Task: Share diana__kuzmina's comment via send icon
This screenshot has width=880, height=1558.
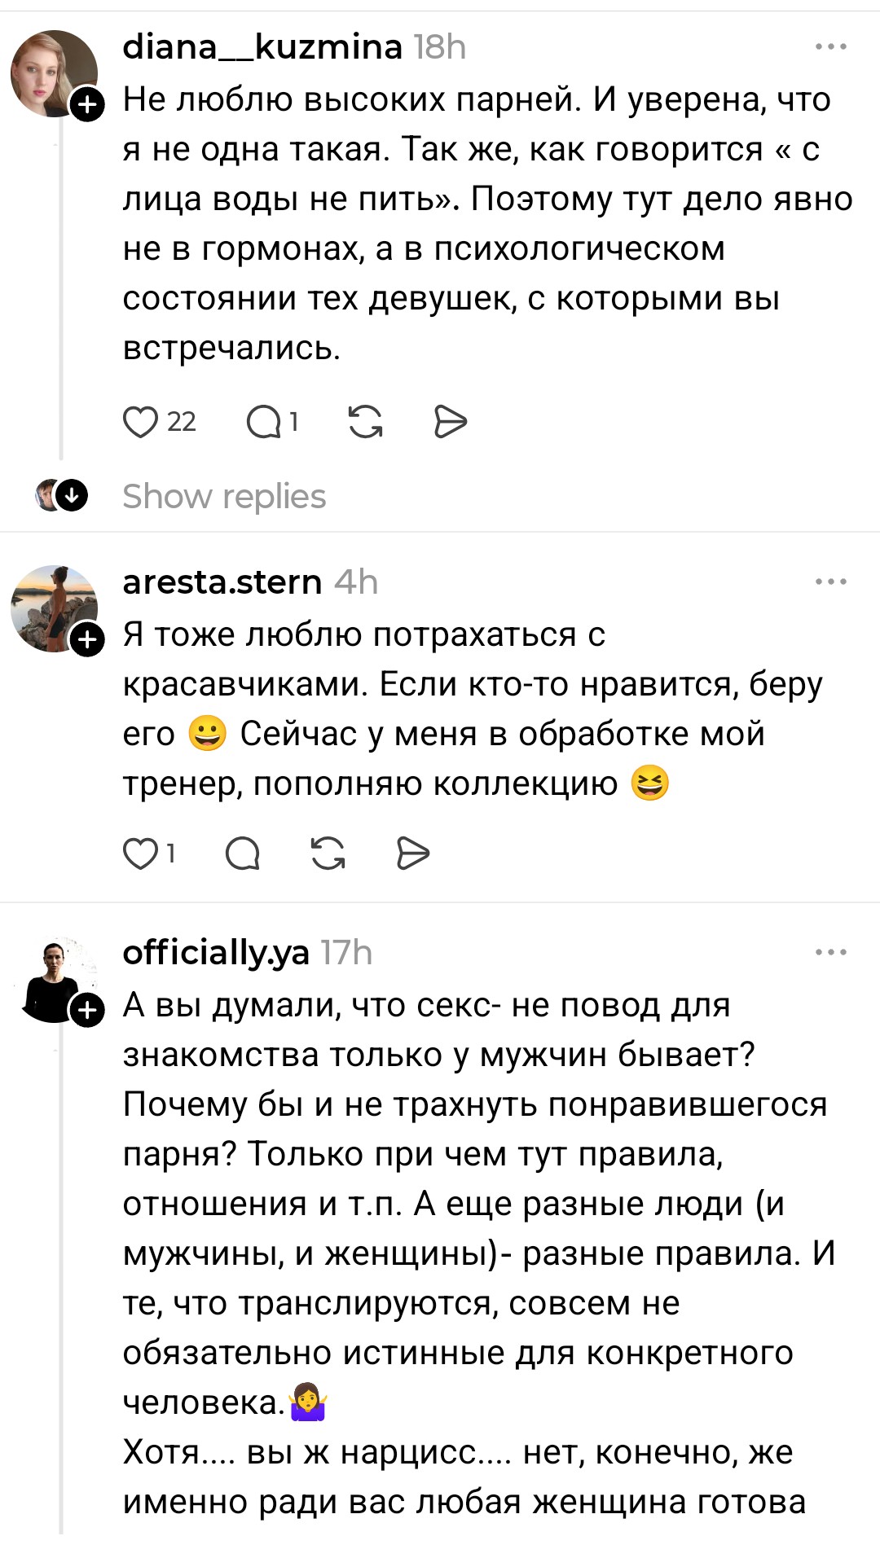Action: point(451,422)
